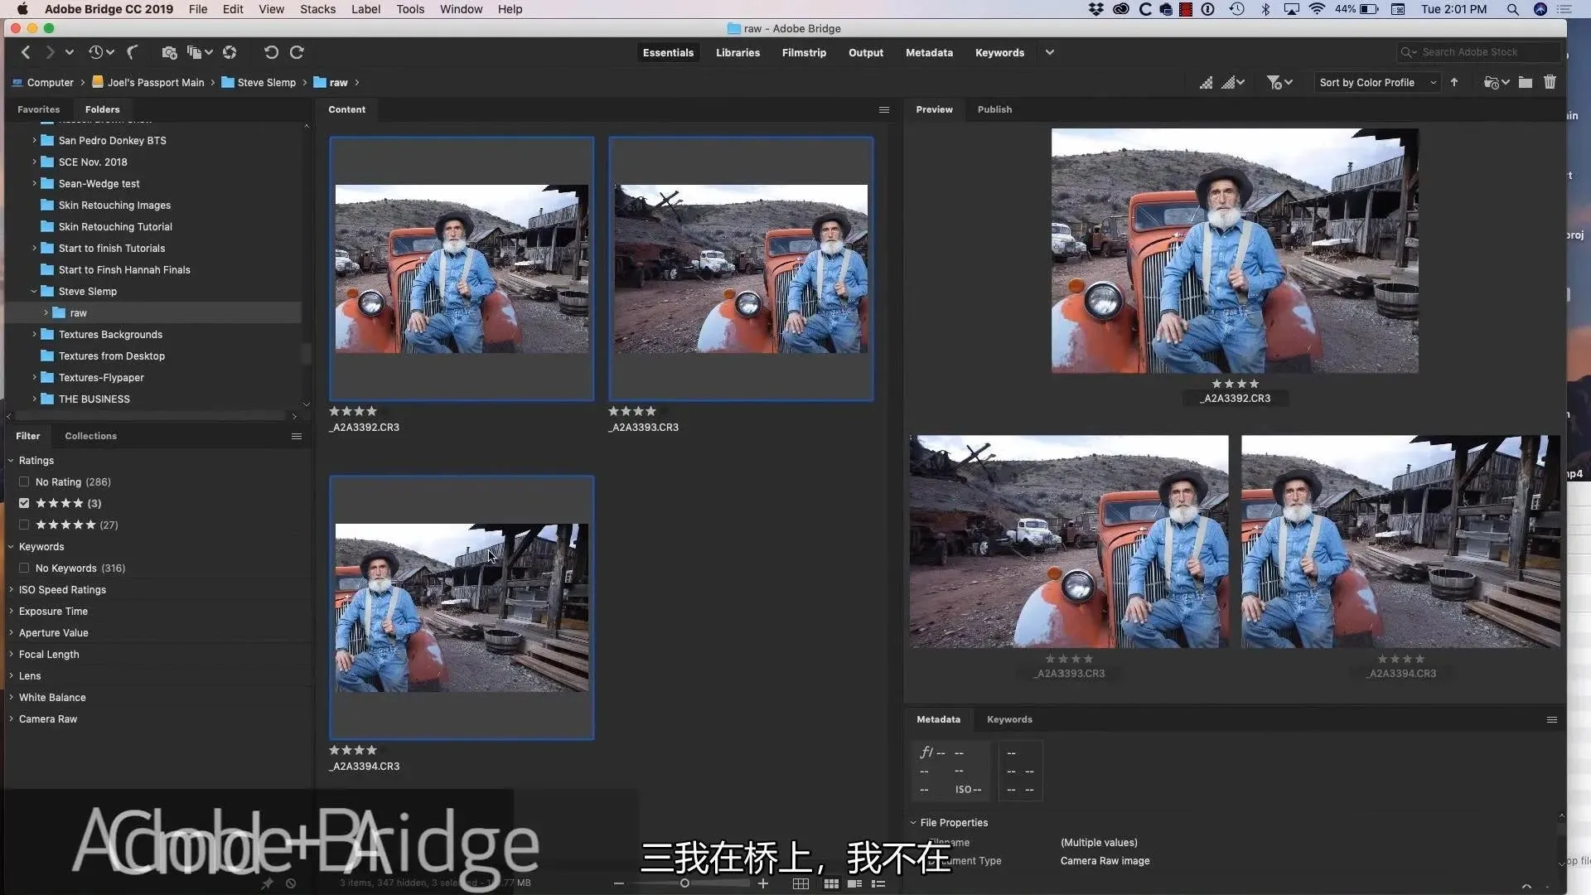Screen dimensions: 1591x895
Task: Click the Delete item trash icon
Action: pyautogui.click(x=1550, y=82)
